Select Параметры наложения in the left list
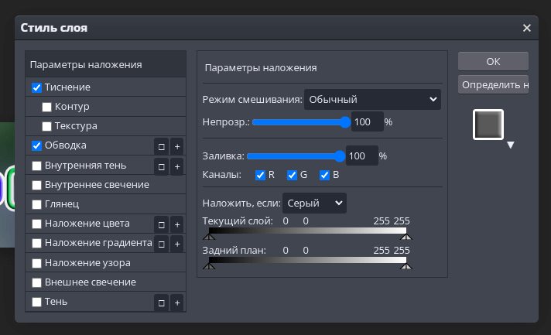The width and height of the screenshot is (551, 335). (x=106, y=65)
